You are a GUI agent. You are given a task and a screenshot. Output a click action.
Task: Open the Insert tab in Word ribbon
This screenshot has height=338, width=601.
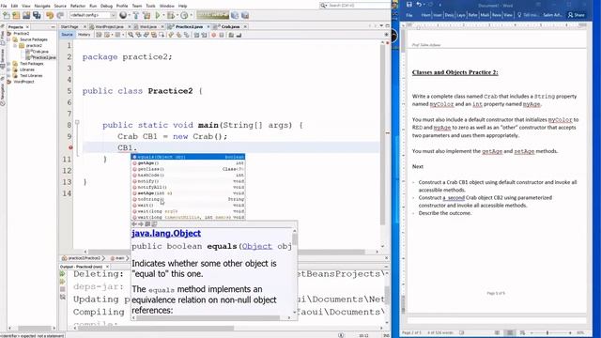pos(438,15)
